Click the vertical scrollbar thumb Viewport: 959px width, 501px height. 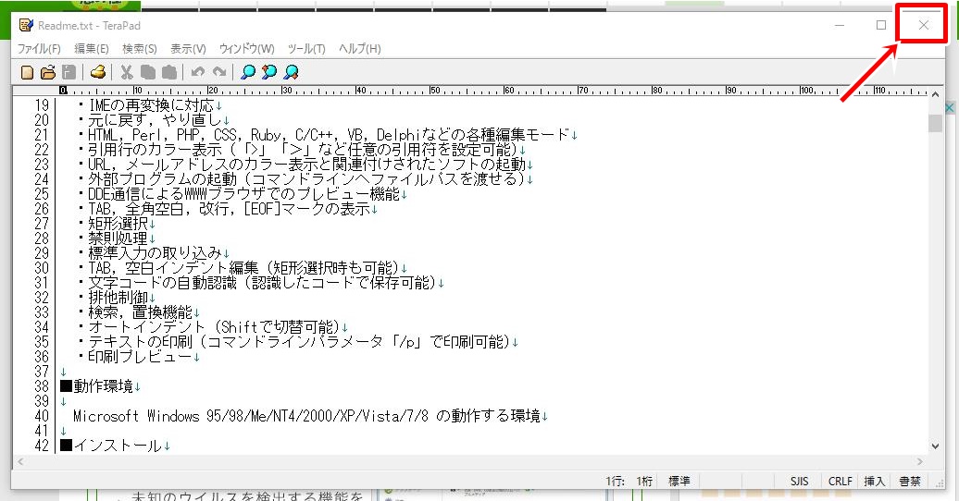(x=935, y=123)
